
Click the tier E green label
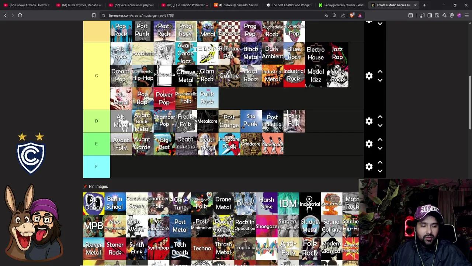coord(96,144)
